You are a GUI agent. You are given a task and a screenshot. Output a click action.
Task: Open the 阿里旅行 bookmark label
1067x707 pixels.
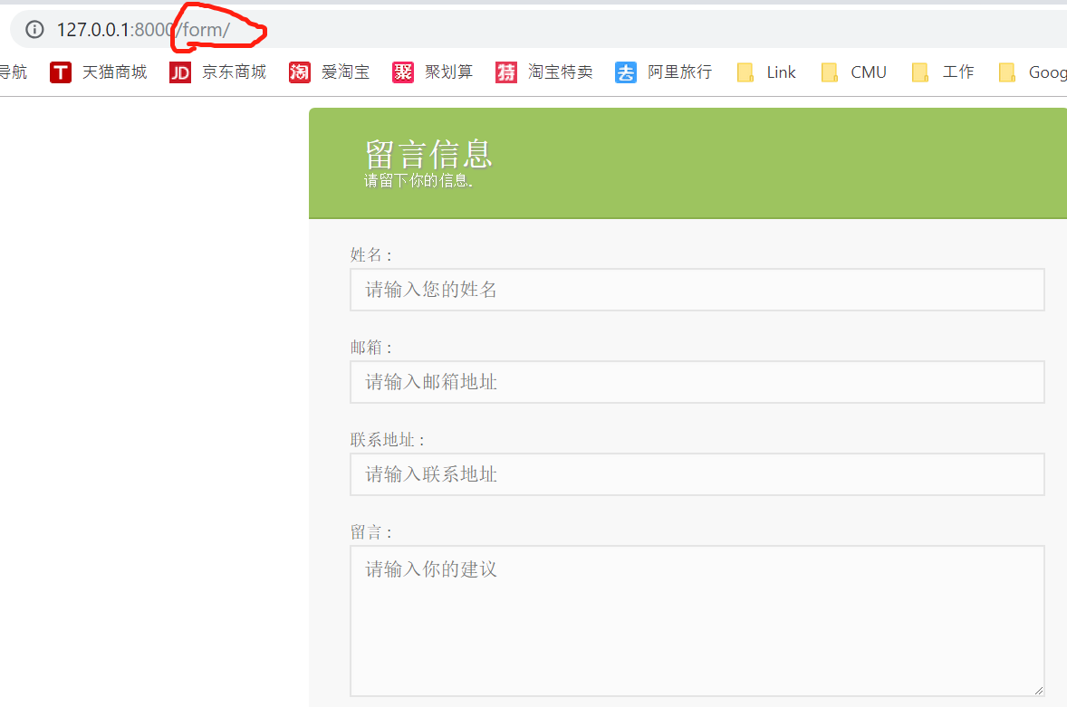(x=680, y=72)
